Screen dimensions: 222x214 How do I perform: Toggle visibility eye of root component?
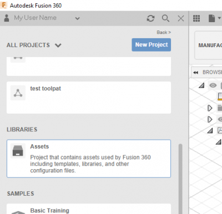pyautogui.click(x=213, y=85)
